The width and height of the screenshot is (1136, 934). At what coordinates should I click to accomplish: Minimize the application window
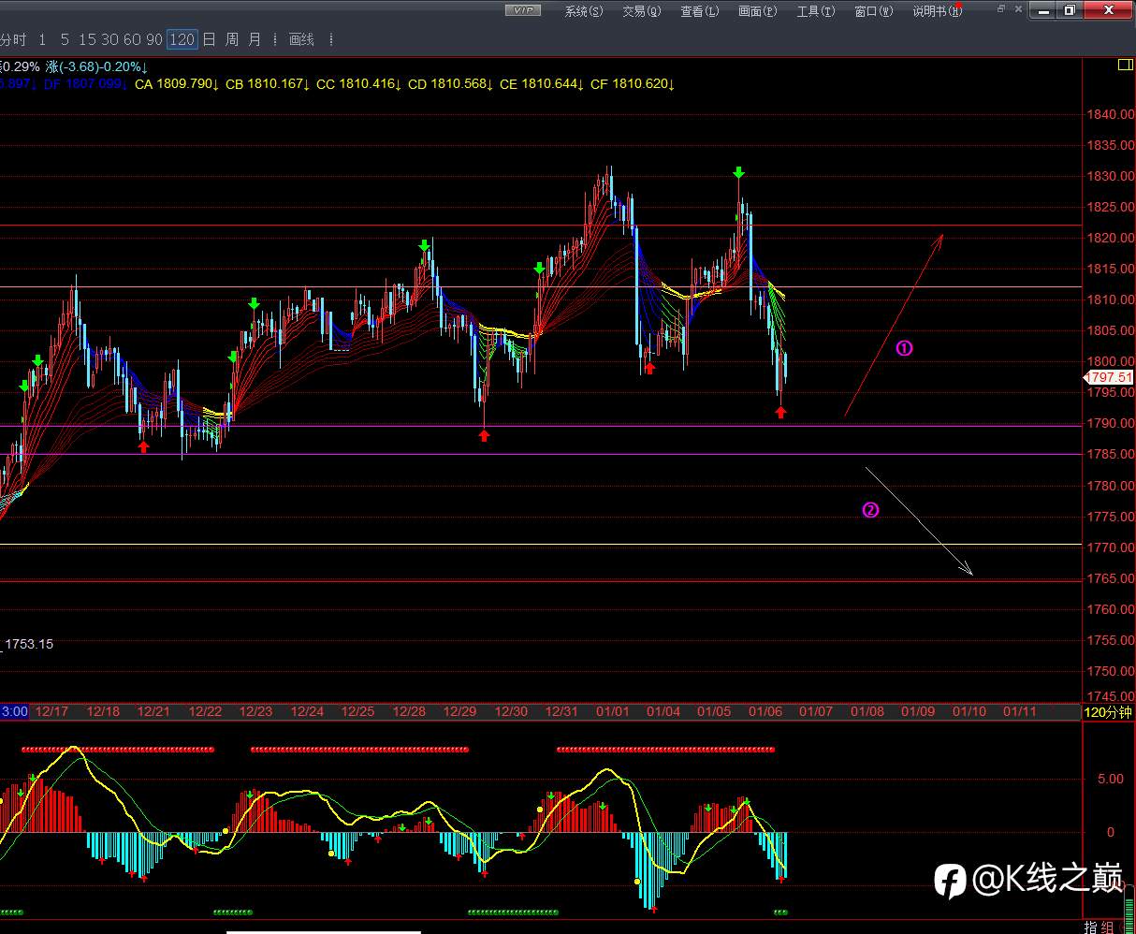(1042, 10)
